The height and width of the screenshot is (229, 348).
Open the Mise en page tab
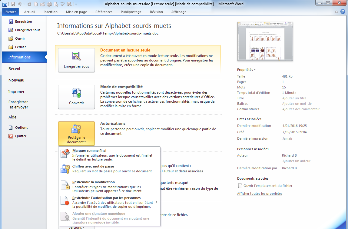(76, 12)
